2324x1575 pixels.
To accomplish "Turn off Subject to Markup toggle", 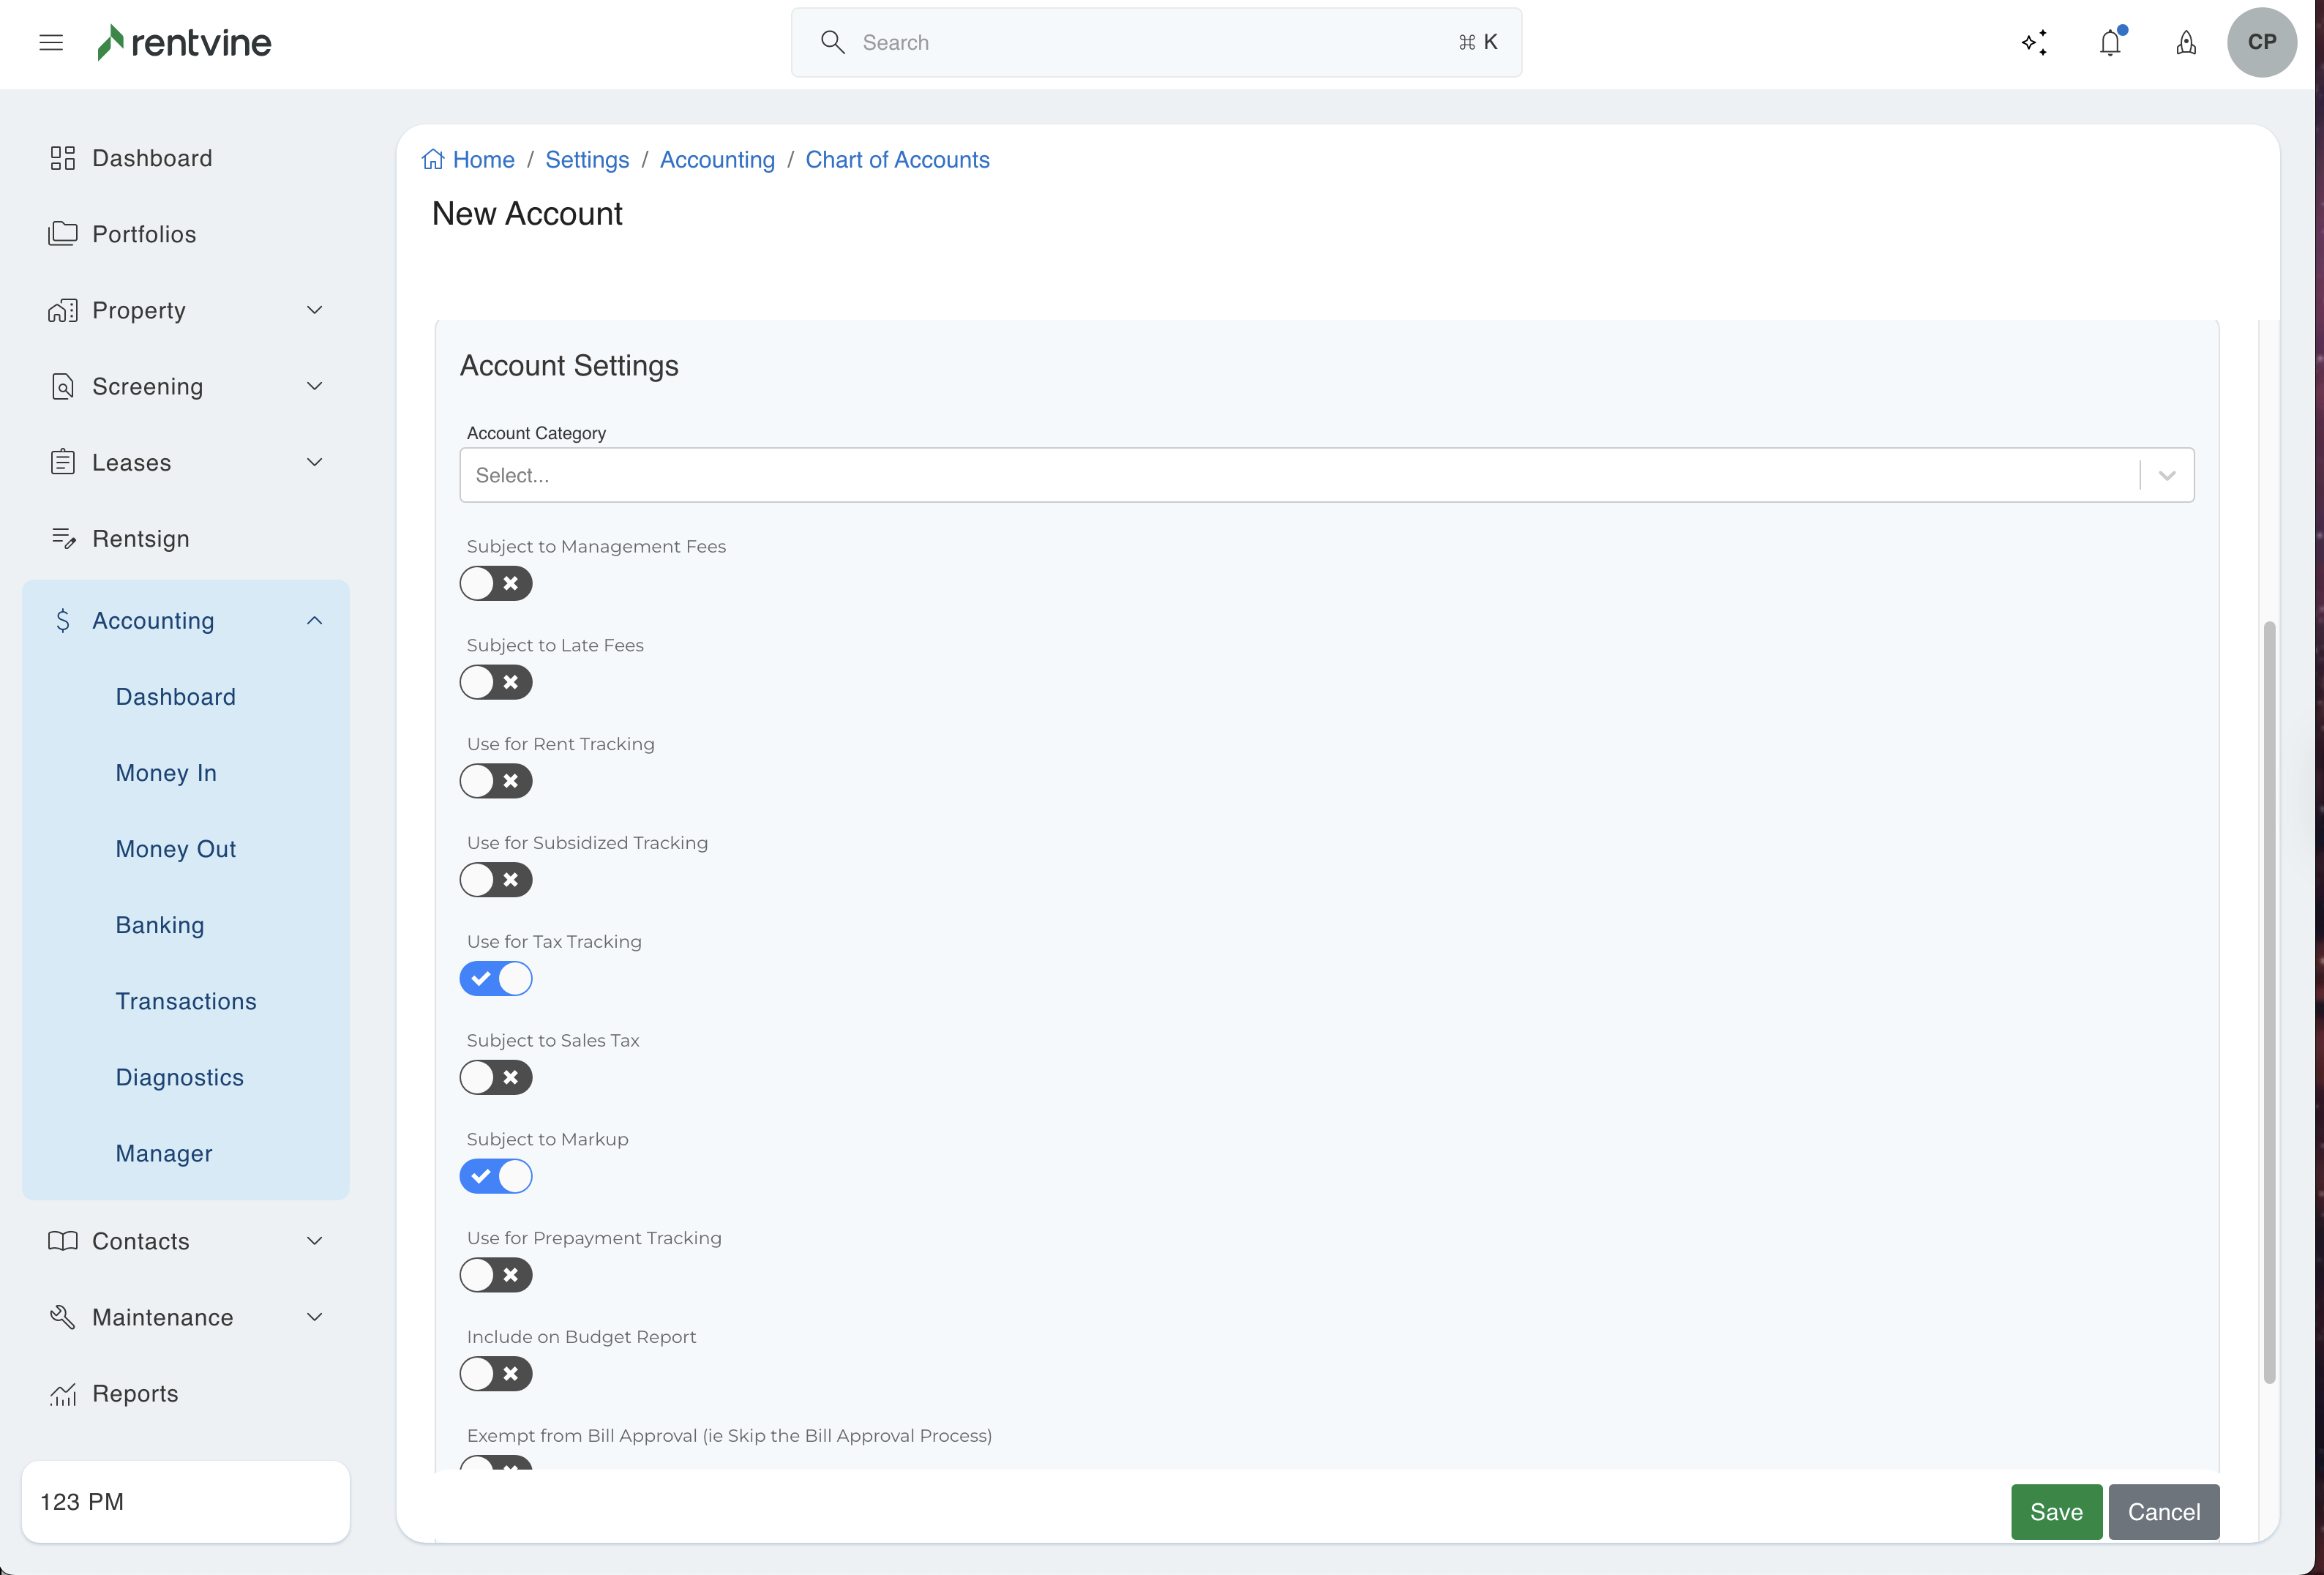I will tap(496, 1176).
